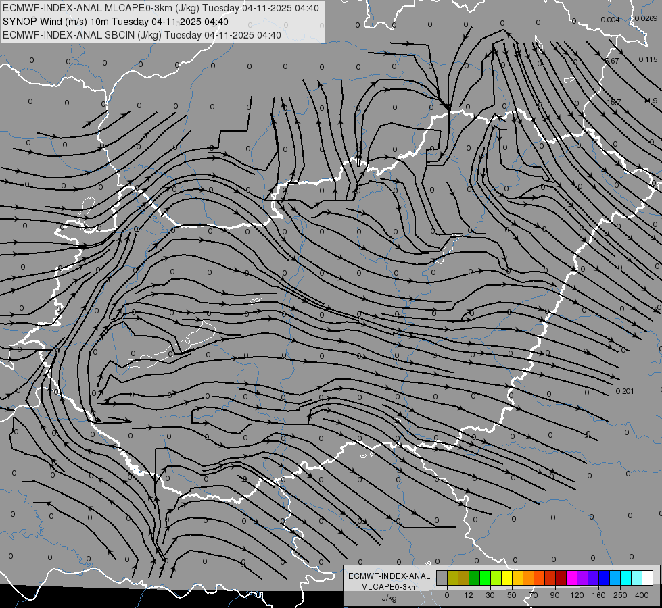The image size is (662, 608).
Task: Click the SYNOP Wind 10m title line
Action: click(115, 22)
